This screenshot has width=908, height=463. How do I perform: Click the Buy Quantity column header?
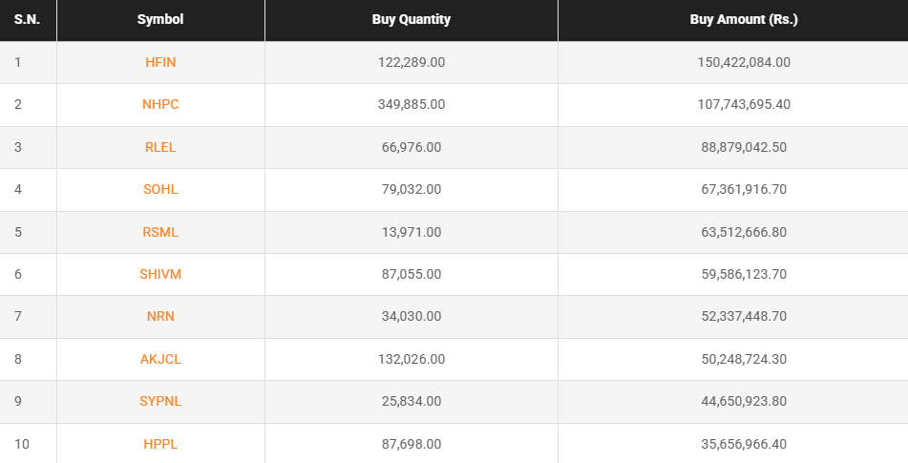coord(412,19)
